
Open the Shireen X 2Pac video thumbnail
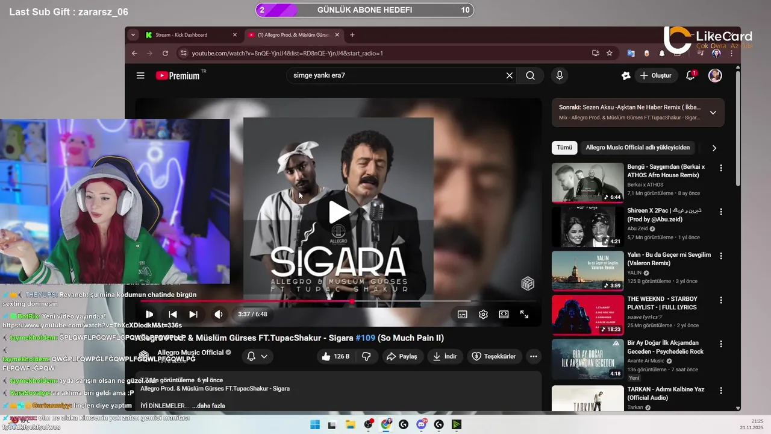(588, 227)
